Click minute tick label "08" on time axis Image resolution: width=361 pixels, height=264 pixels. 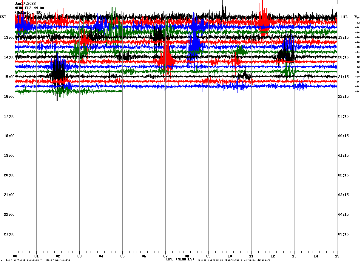coord(187,256)
